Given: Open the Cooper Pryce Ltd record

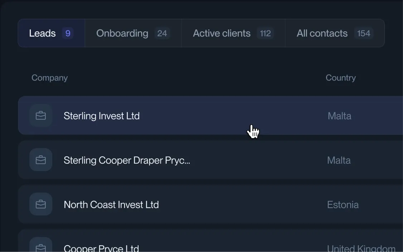Looking at the screenshot, I should point(101,247).
